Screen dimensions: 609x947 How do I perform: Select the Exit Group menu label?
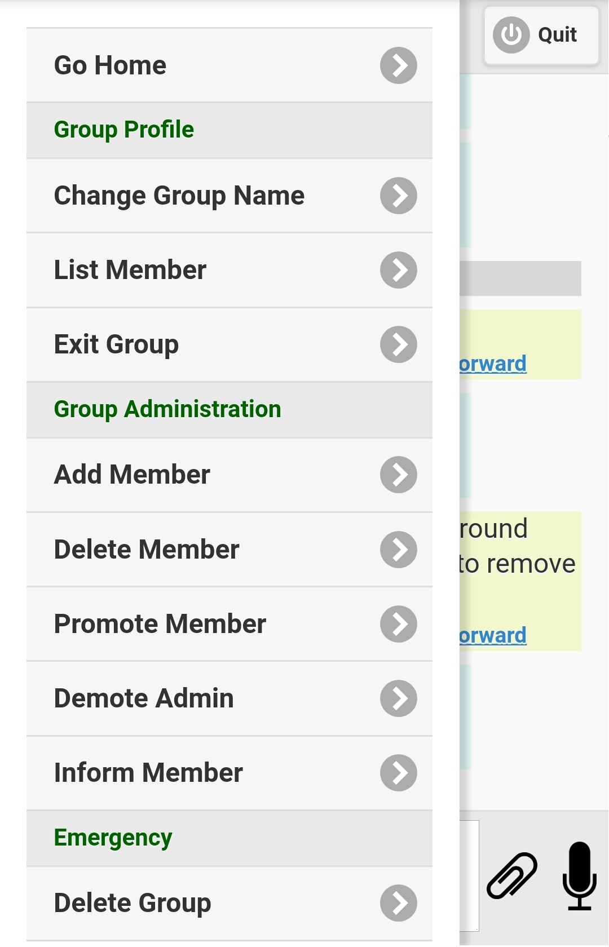point(116,344)
